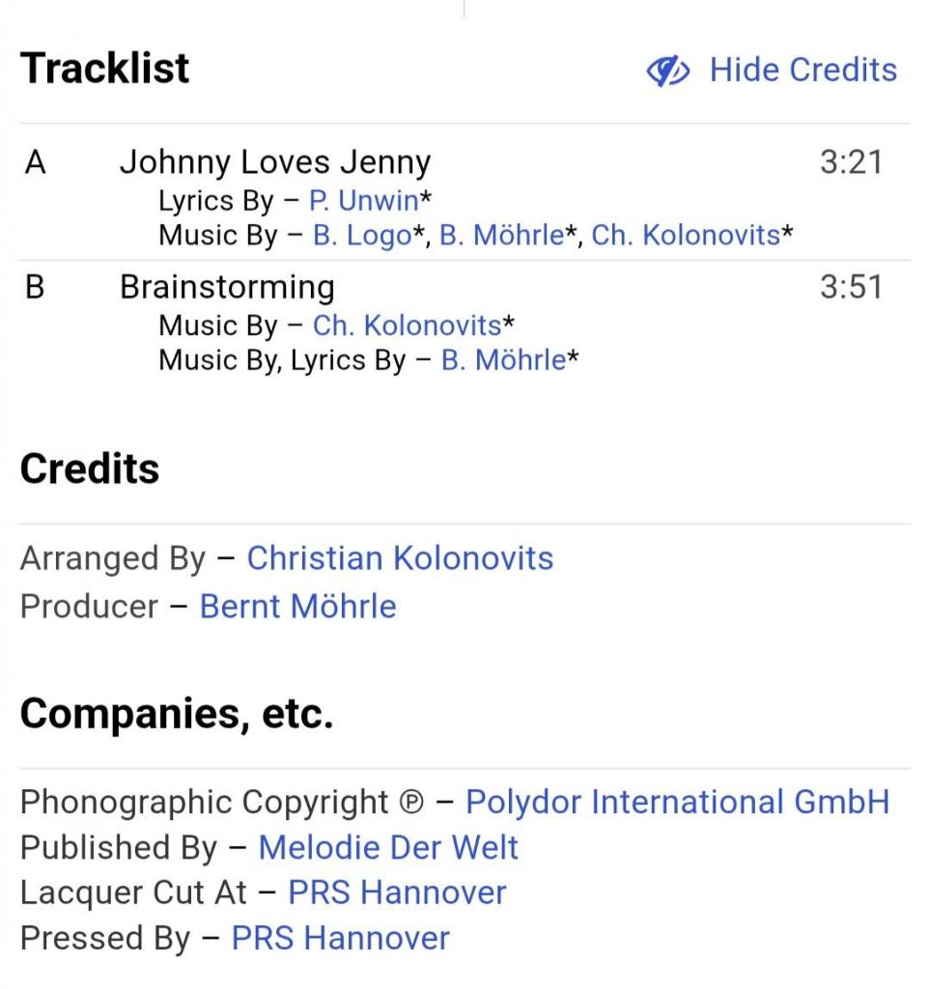Screen dimensions: 930x989
Task: Select the Johnny Loves Jenny track title
Action: tap(275, 162)
